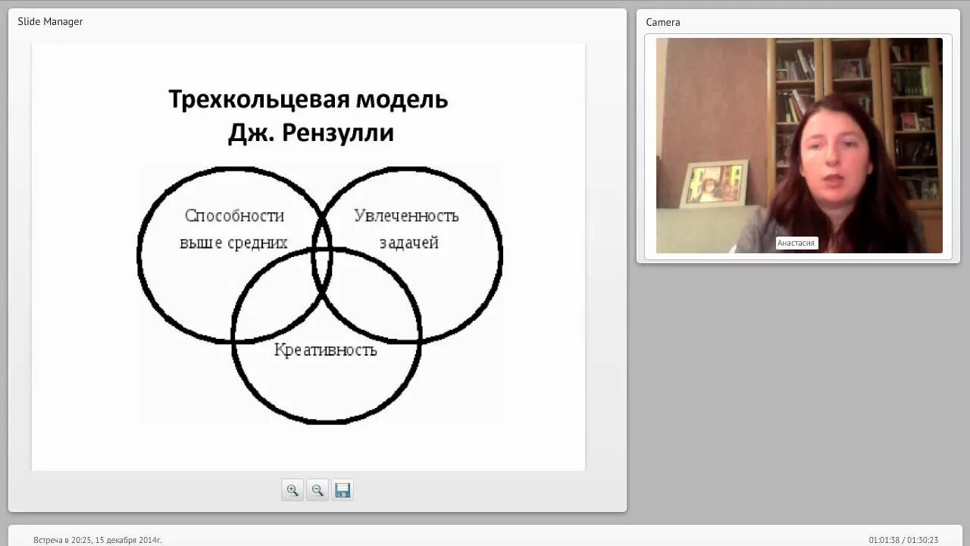Click the Дж. Рензулли heading line
This screenshot has width=970, height=546.
click(x=311, y=133)
